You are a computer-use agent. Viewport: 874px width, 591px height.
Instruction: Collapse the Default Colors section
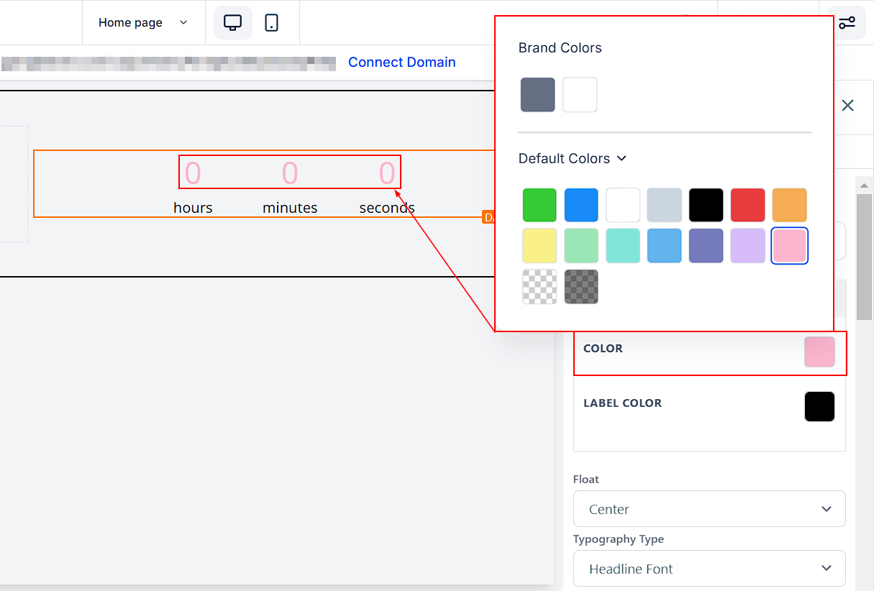pos(573,158)
